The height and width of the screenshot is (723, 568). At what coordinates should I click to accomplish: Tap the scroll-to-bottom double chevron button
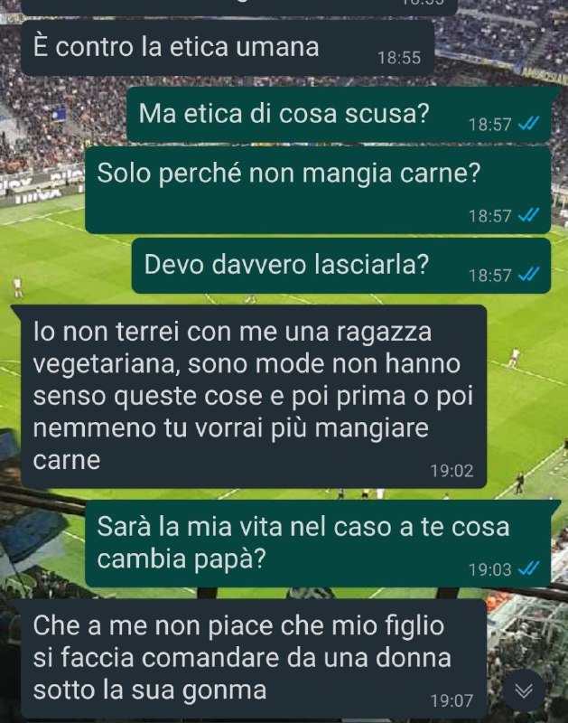524,690
